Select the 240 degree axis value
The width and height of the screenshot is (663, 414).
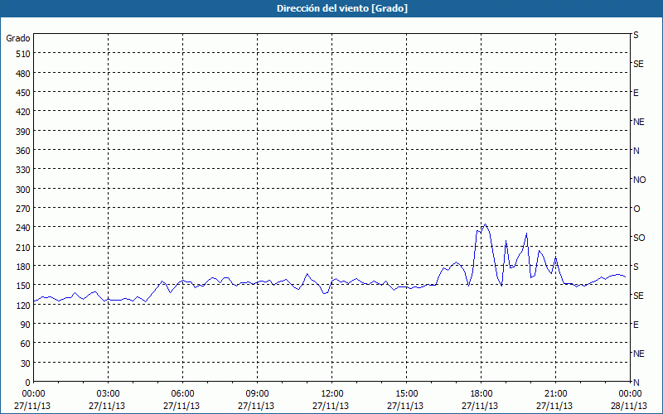(x=24, y=228)
